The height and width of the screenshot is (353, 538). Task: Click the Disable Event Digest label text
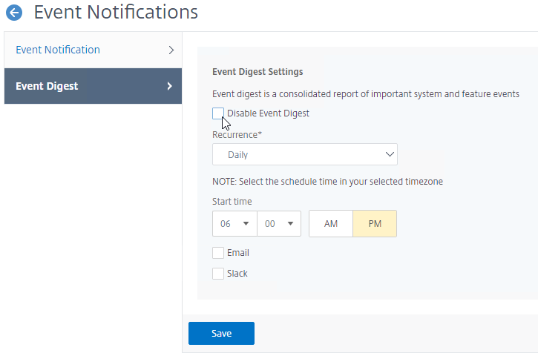tap(268, 113)
